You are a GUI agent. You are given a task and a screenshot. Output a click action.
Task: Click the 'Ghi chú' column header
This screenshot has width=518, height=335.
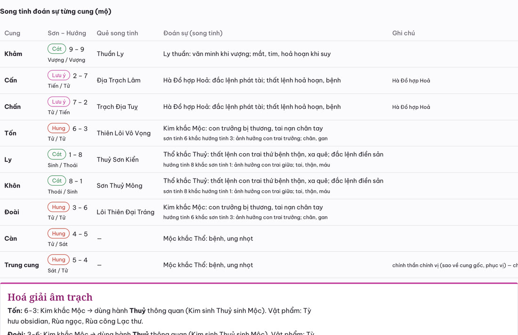[404, 33]
